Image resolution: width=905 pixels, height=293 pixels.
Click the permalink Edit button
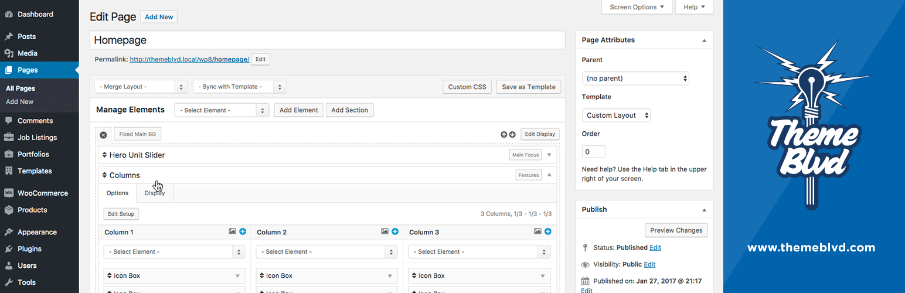click(x=261, y=59)
